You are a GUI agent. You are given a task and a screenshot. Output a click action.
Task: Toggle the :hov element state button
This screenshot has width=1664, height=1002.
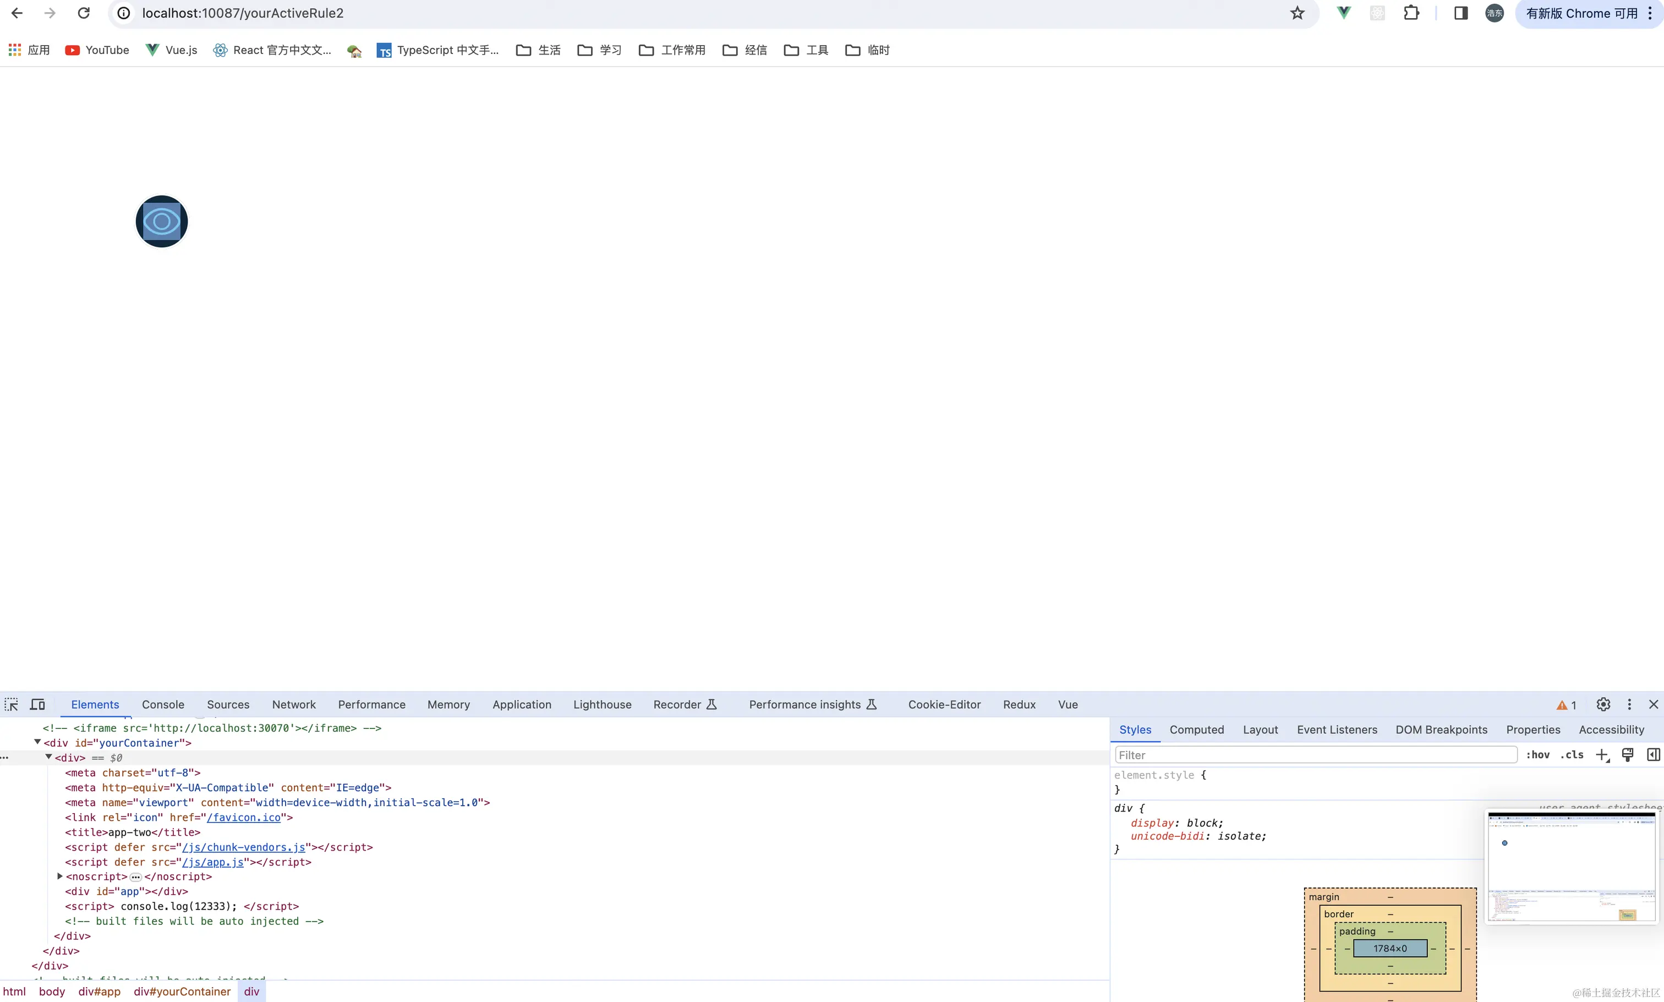pos(1538,755)
